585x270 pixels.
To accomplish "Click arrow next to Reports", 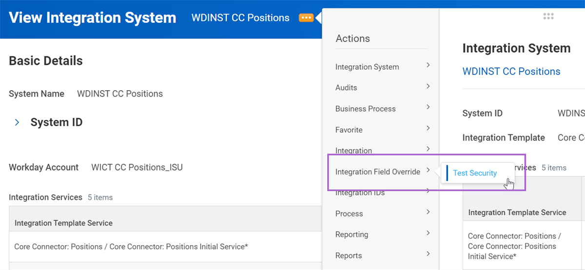I will (x=428, y=253).
